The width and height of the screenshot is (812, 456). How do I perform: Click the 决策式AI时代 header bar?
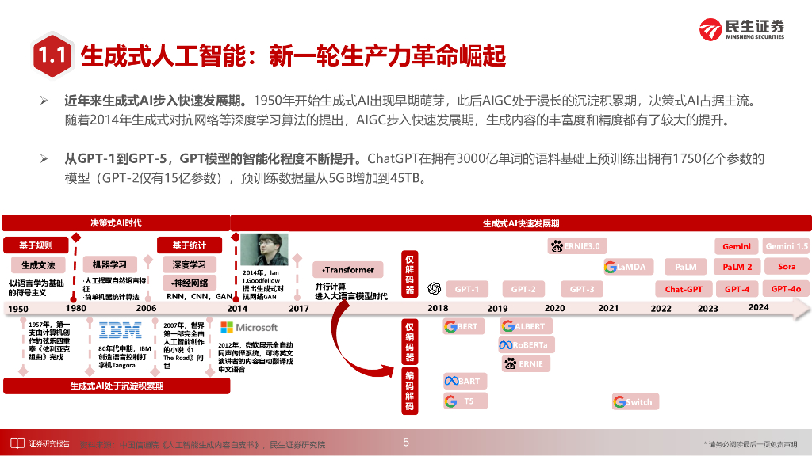pos(116,222)
